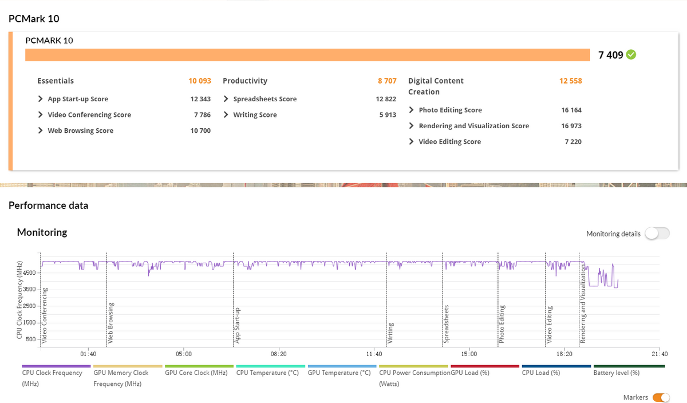Image resolution: width=687 pixels, height=403 pixels.
Task: Select the Video Editing chart marker
Action: pos(550,325)
